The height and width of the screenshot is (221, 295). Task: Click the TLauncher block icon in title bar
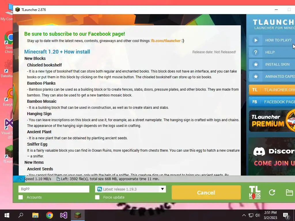click(18, 9)
